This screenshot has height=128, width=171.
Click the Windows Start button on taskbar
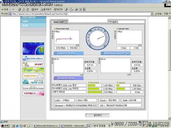tap(5, 126)
